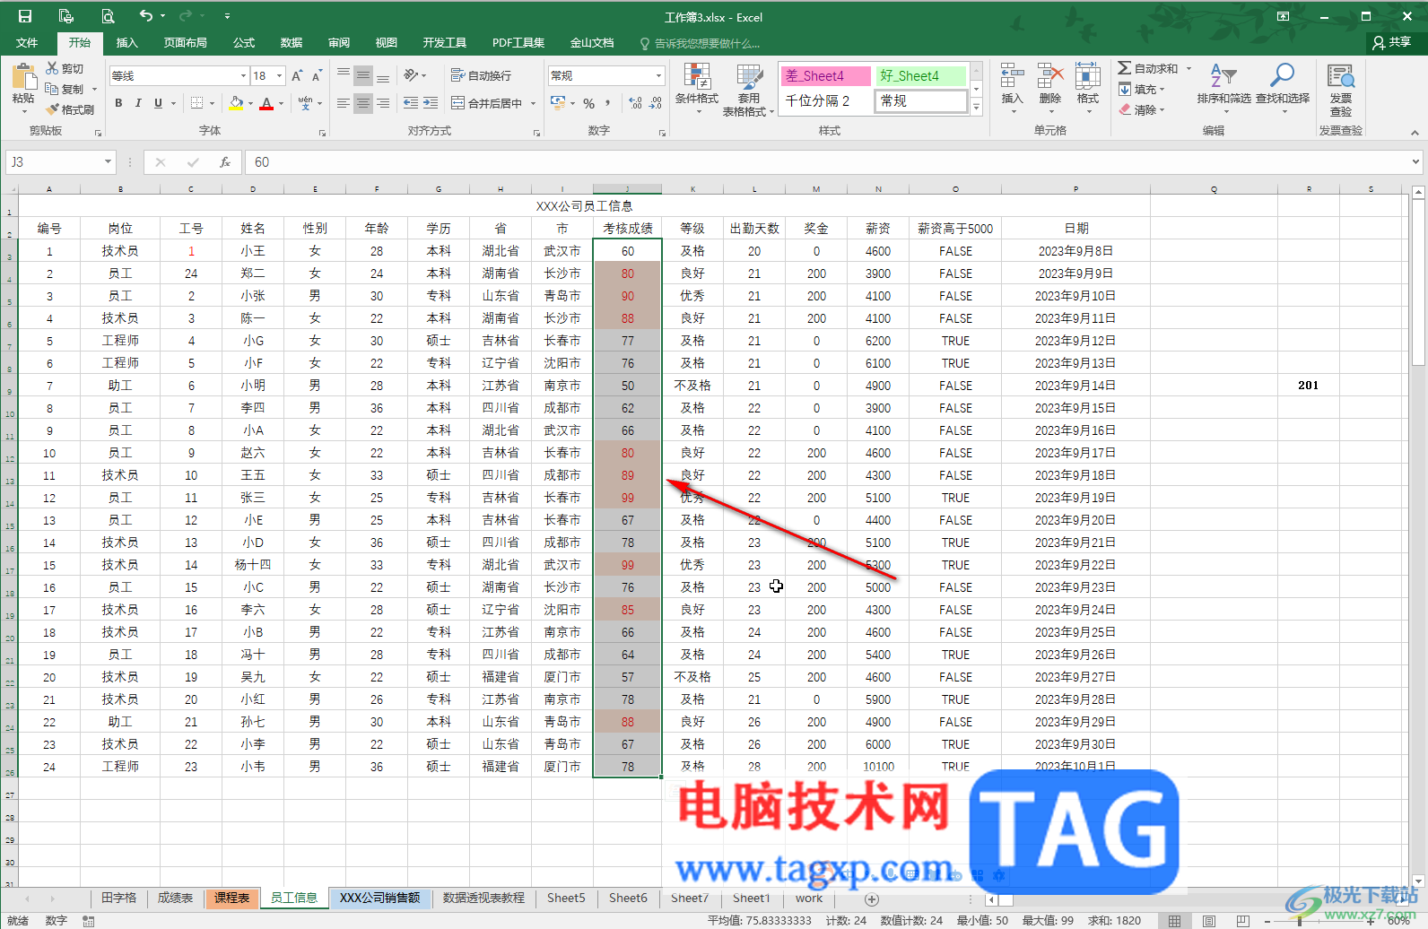
Task: Align text to the left
Action: tap(344, 103)
